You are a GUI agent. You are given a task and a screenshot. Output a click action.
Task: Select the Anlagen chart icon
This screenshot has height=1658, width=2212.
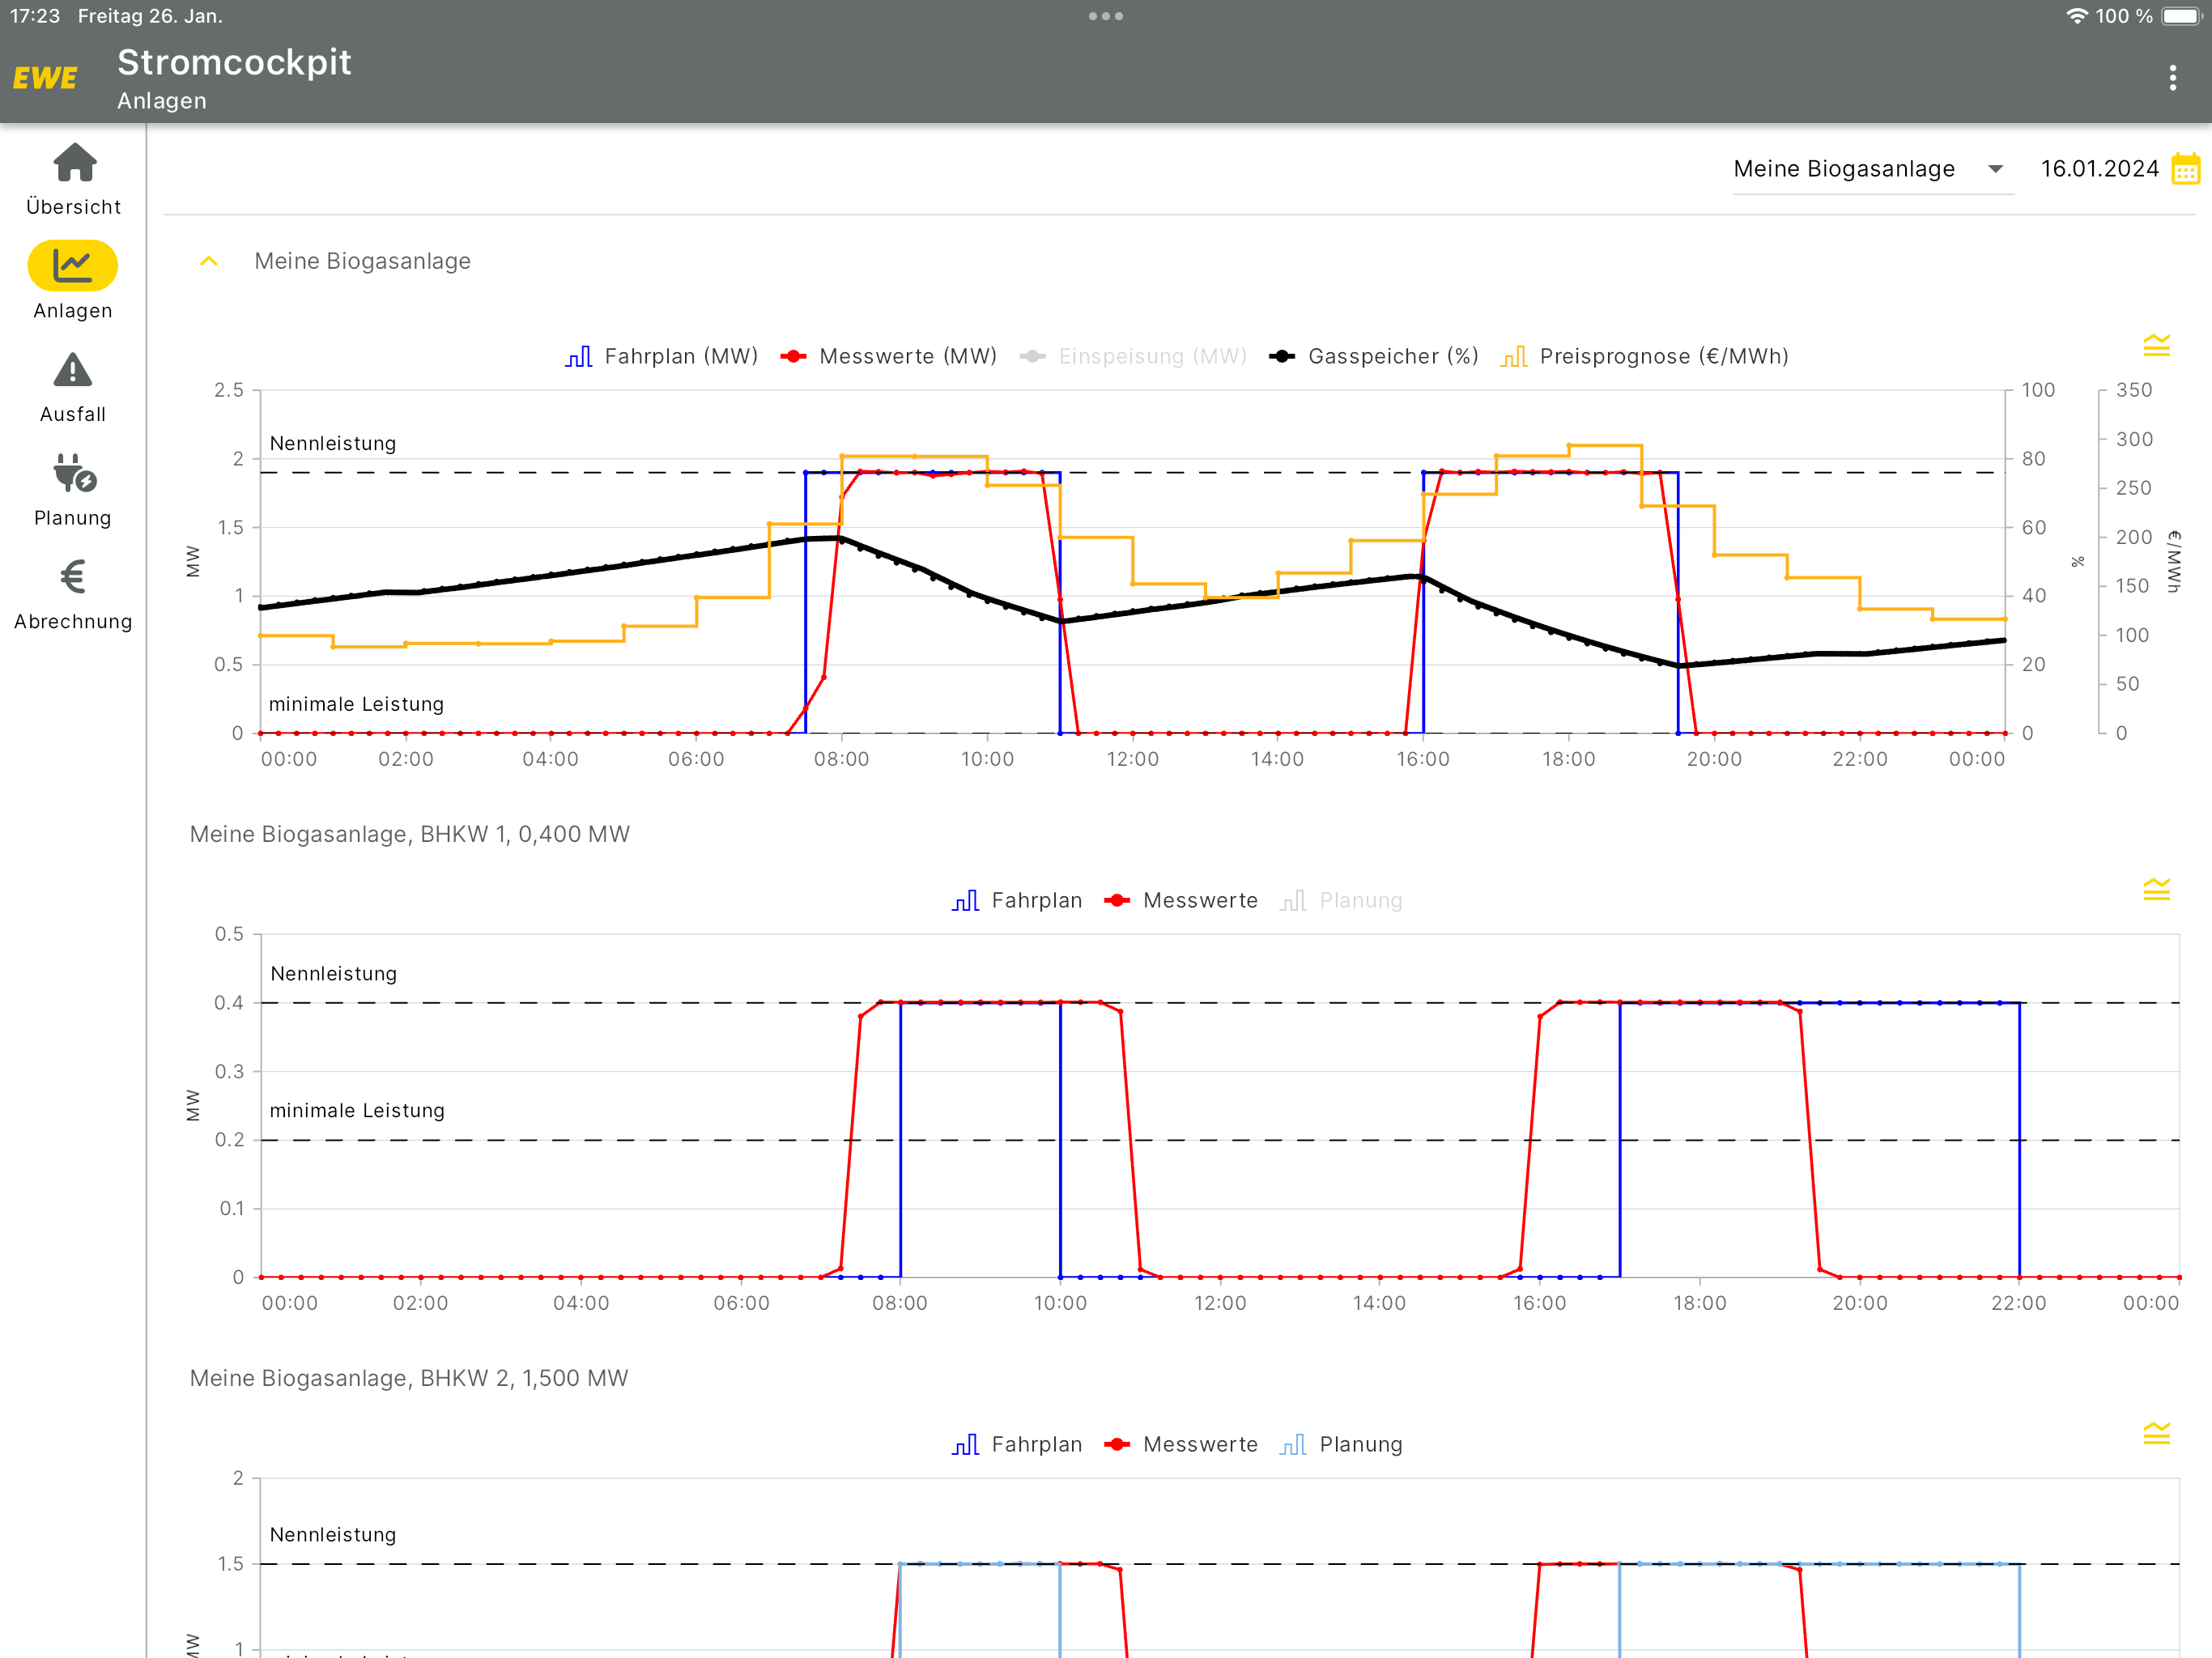tap(72, 266)
